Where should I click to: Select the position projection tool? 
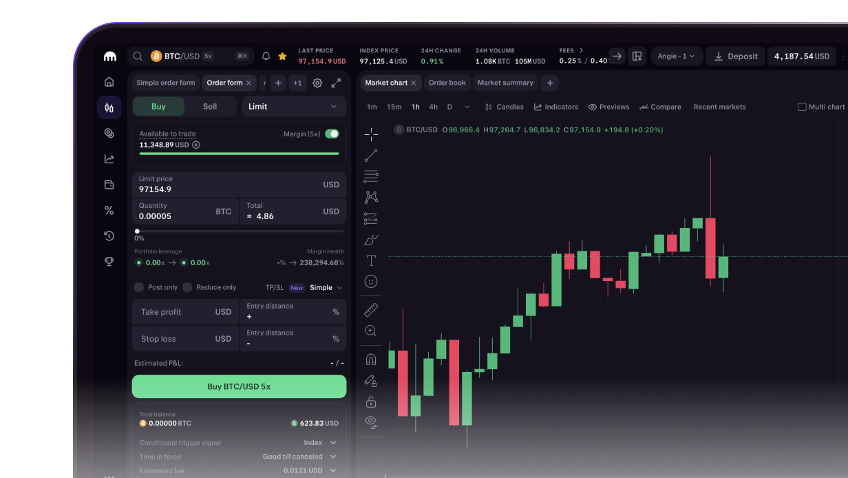tap(371, 219)
